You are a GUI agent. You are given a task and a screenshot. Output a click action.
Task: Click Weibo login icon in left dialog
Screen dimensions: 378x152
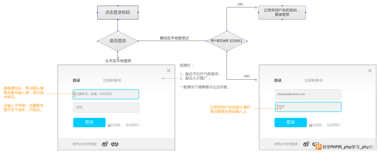point(105,144)
